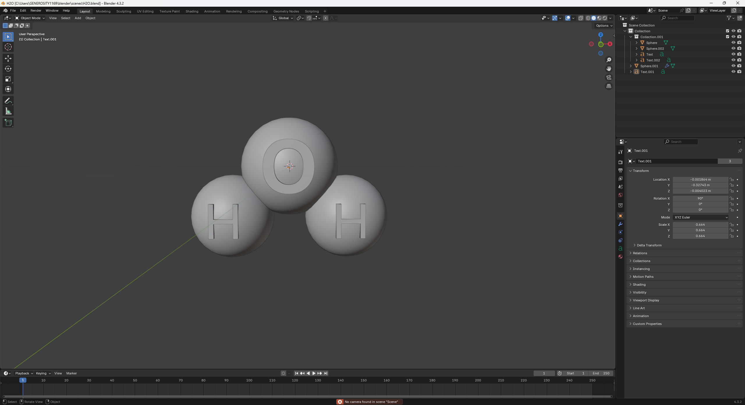Open the XYZ Euler rotation mode dropdown
The width and height of the screenshot is (745, 405).
coord(700,217)
